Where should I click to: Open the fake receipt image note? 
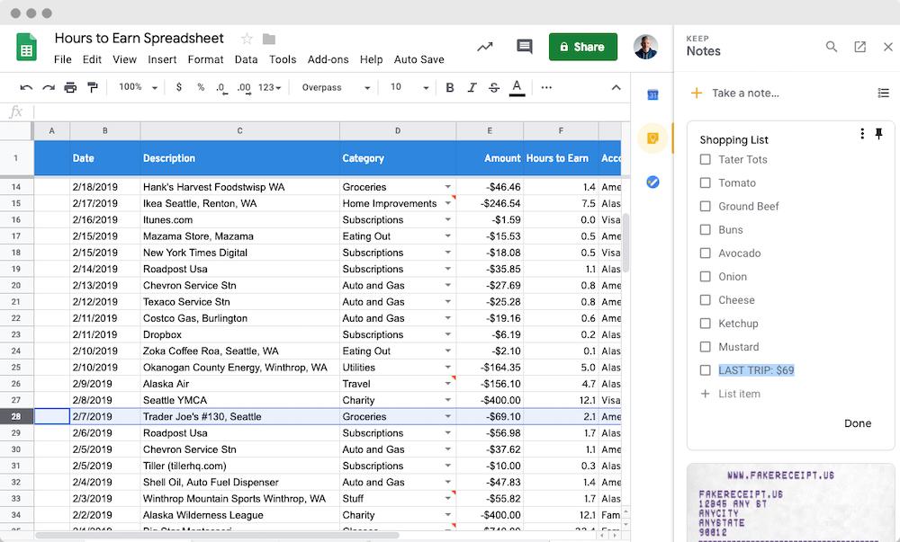tap(790, 502)
